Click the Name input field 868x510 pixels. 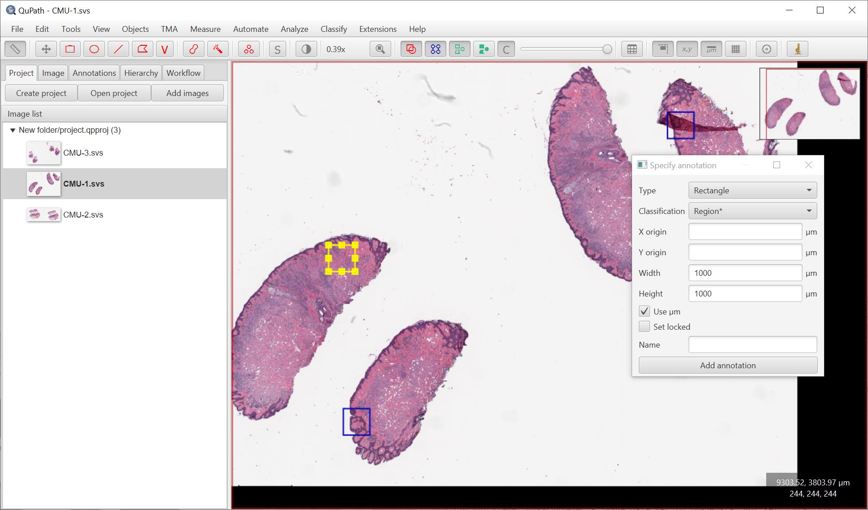click(x=752, y=344)
